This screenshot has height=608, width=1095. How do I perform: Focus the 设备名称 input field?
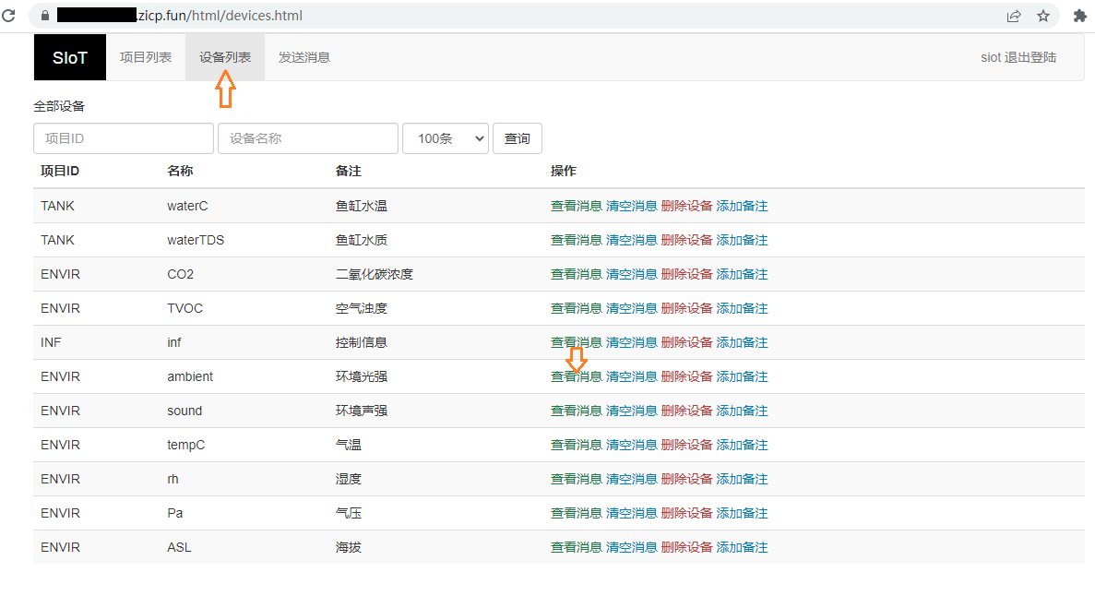(x=308, y=138)
